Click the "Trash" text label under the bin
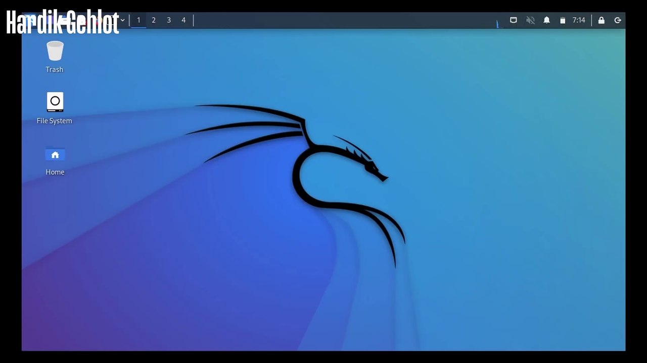This screenshot has width=647, height=363. pos(55,70)
